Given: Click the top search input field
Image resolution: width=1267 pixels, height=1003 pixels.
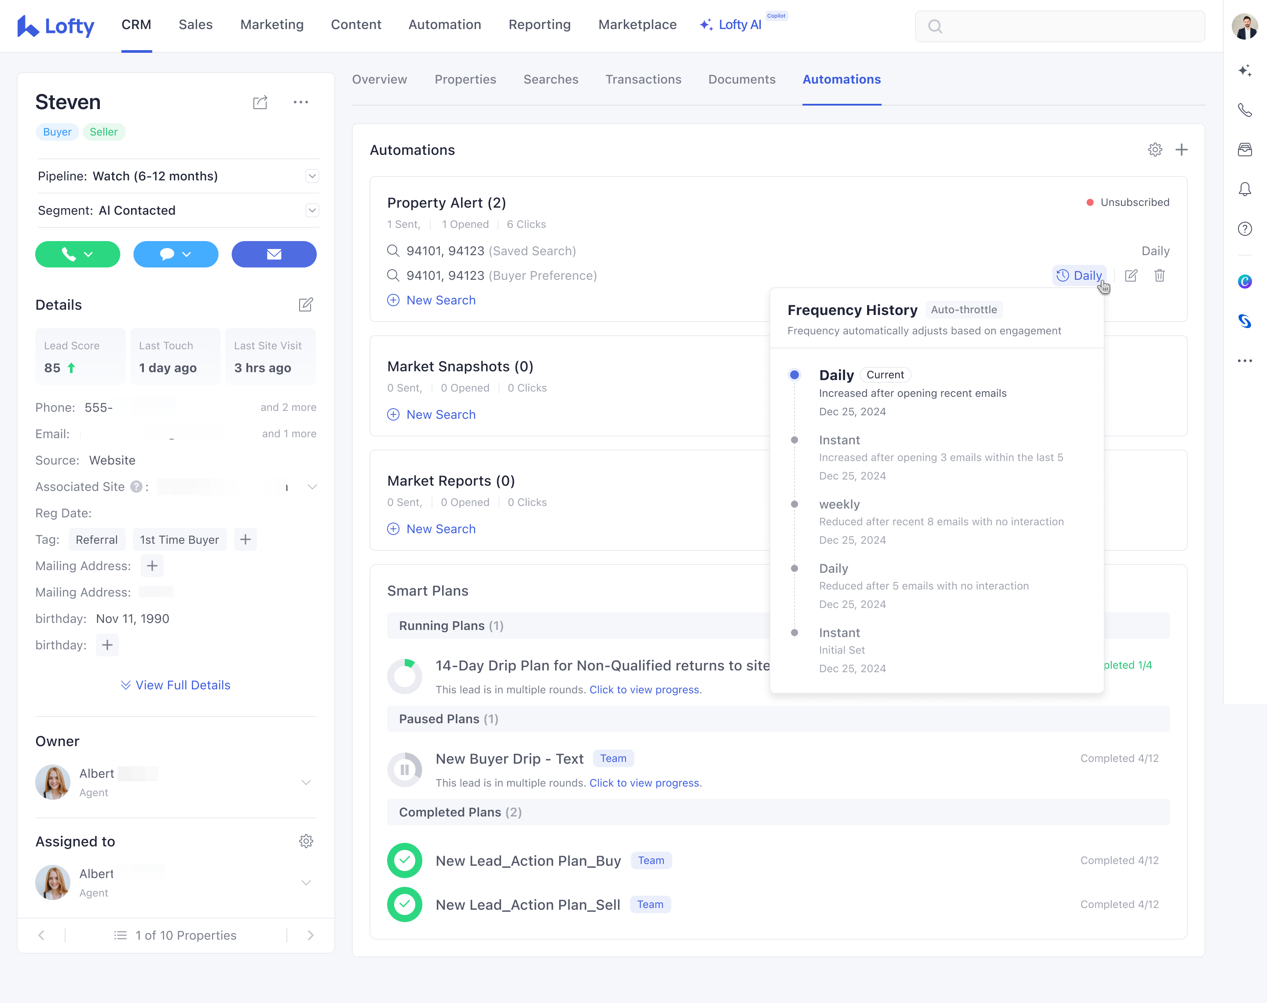Looking at the screenshot, I should [x=1060, y=26].
